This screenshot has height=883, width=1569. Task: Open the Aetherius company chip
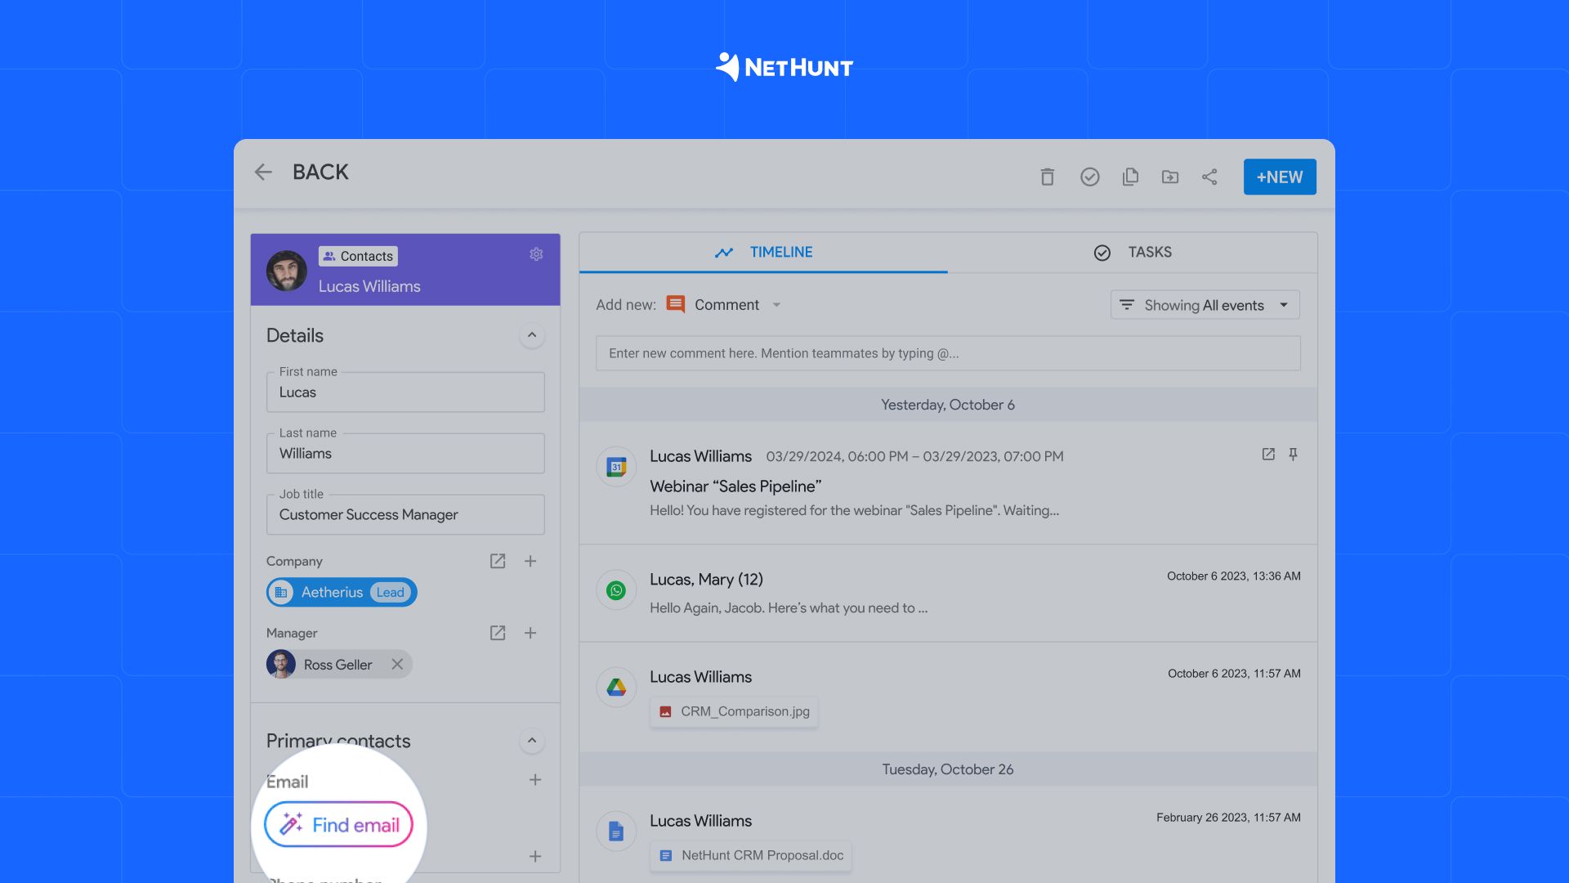342,592
